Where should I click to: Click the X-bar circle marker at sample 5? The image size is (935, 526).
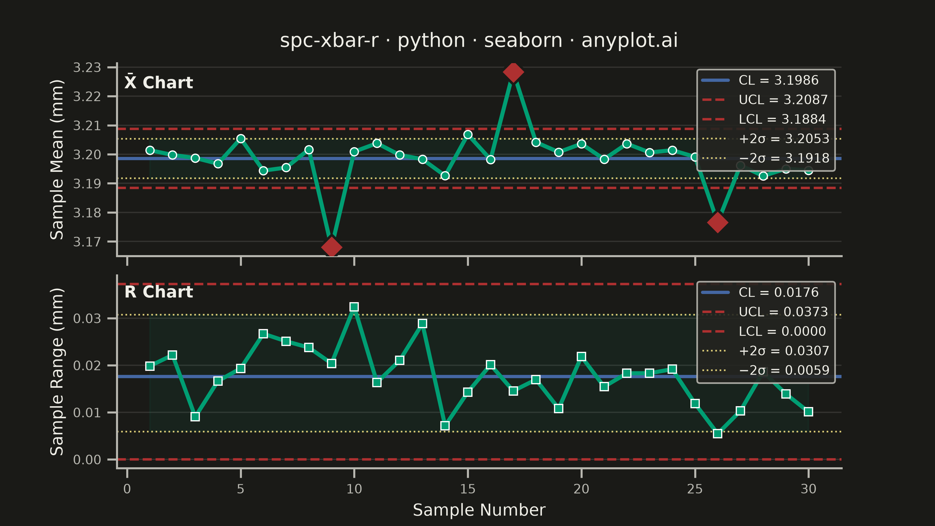coord(241,139)
